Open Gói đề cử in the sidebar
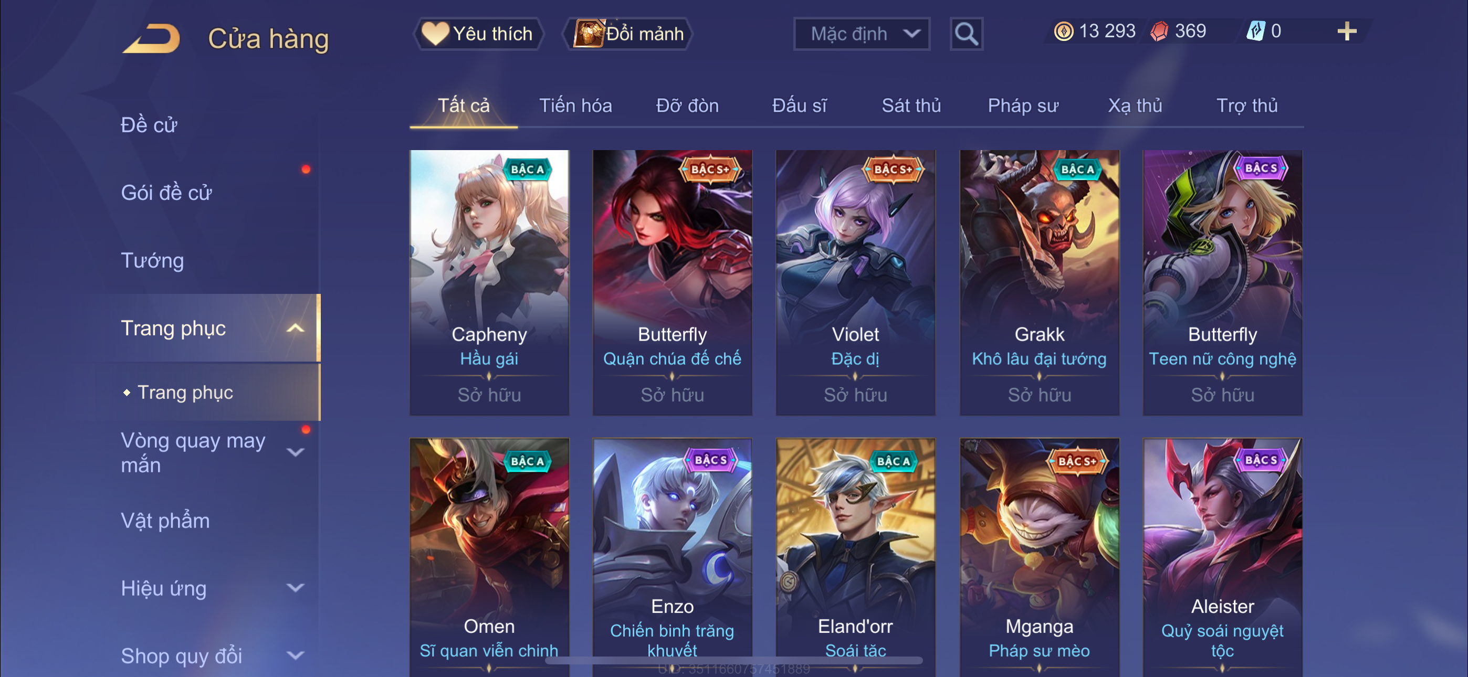 tap(166, 193)
